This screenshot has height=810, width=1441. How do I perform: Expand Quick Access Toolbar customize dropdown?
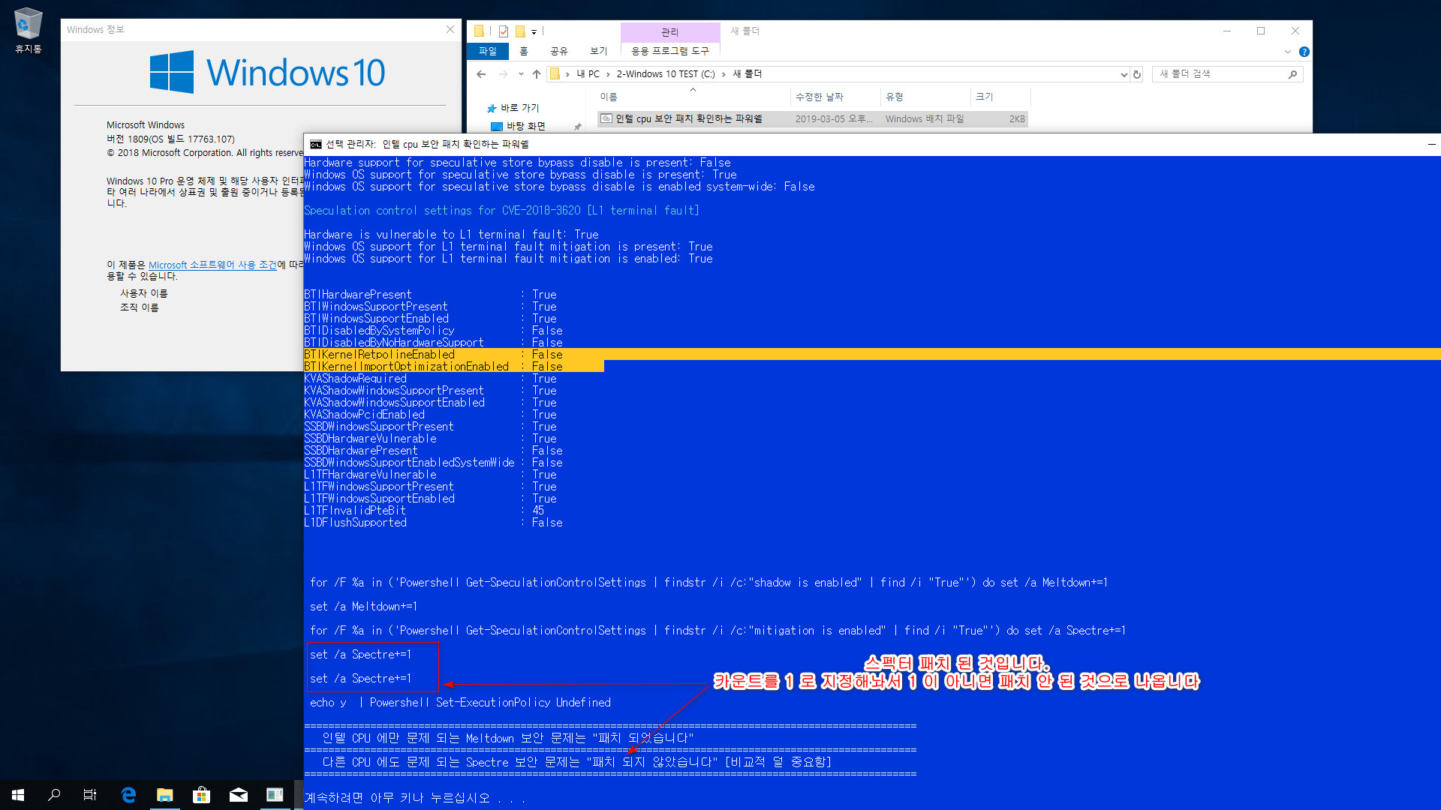point(534,32)
